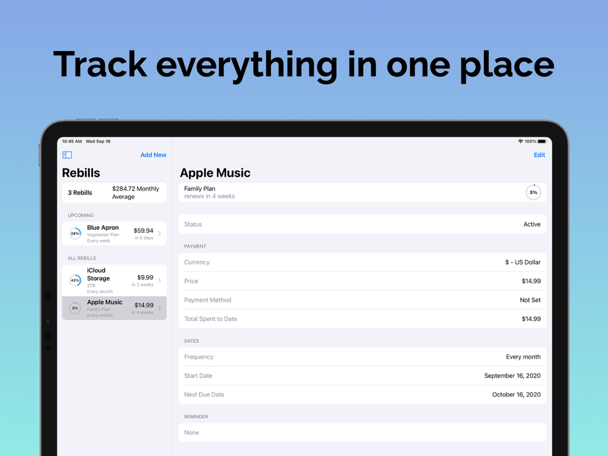Click the Vegetarian Plan subtitle

103,235
